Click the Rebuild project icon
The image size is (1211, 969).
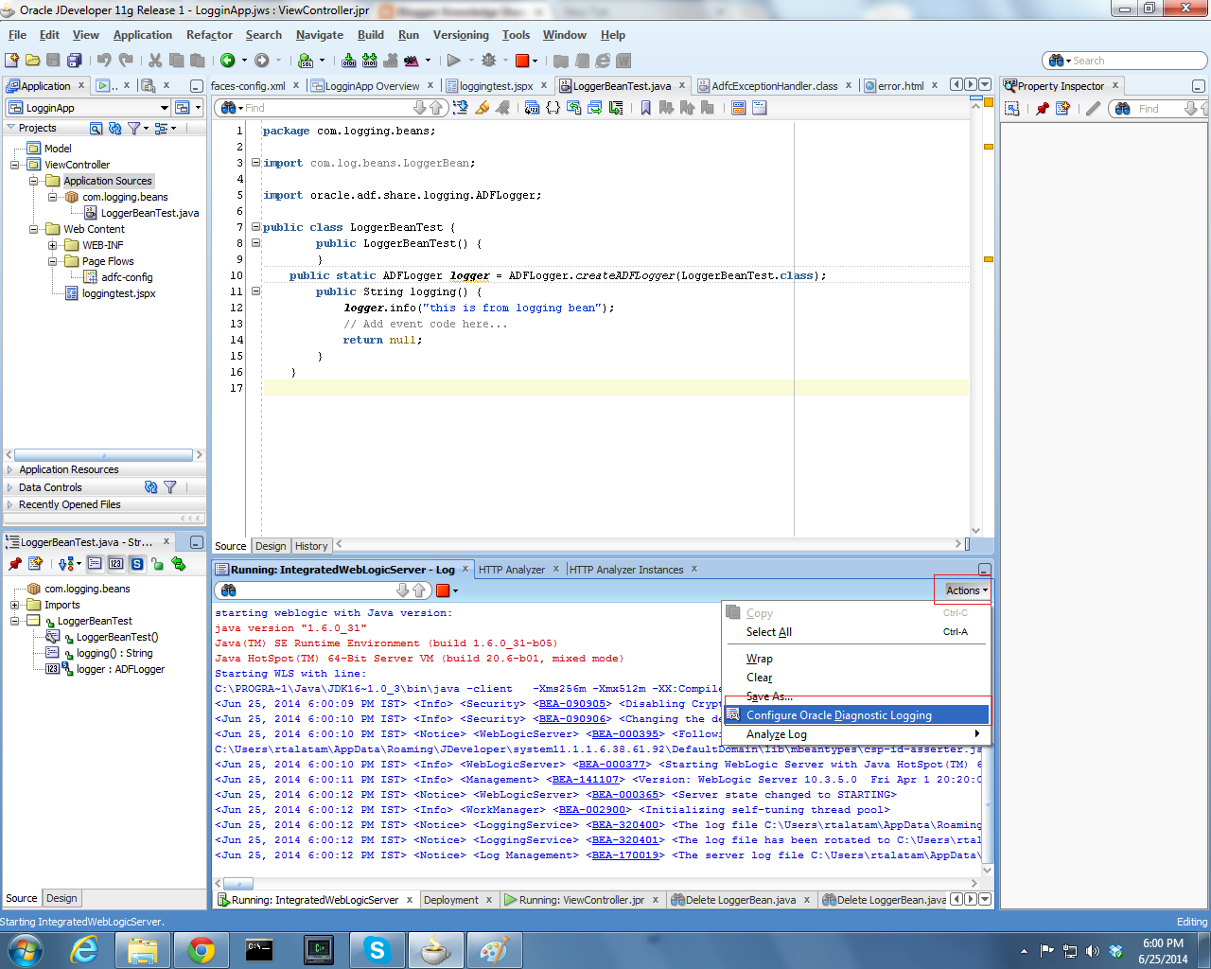click(x=370, y=61)
